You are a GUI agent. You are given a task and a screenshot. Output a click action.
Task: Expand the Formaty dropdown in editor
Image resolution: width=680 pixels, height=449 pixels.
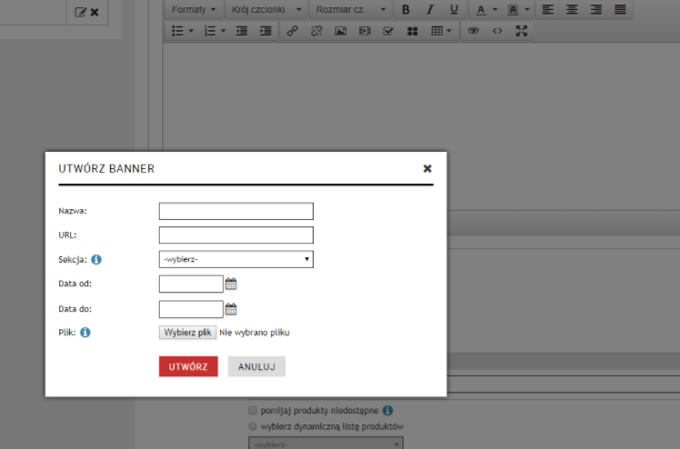194,9
